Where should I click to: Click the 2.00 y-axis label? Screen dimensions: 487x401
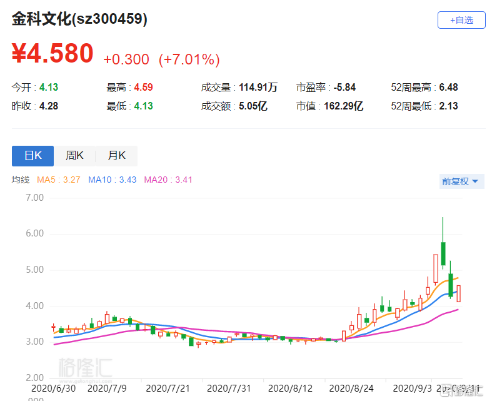(x=34, y=378)
